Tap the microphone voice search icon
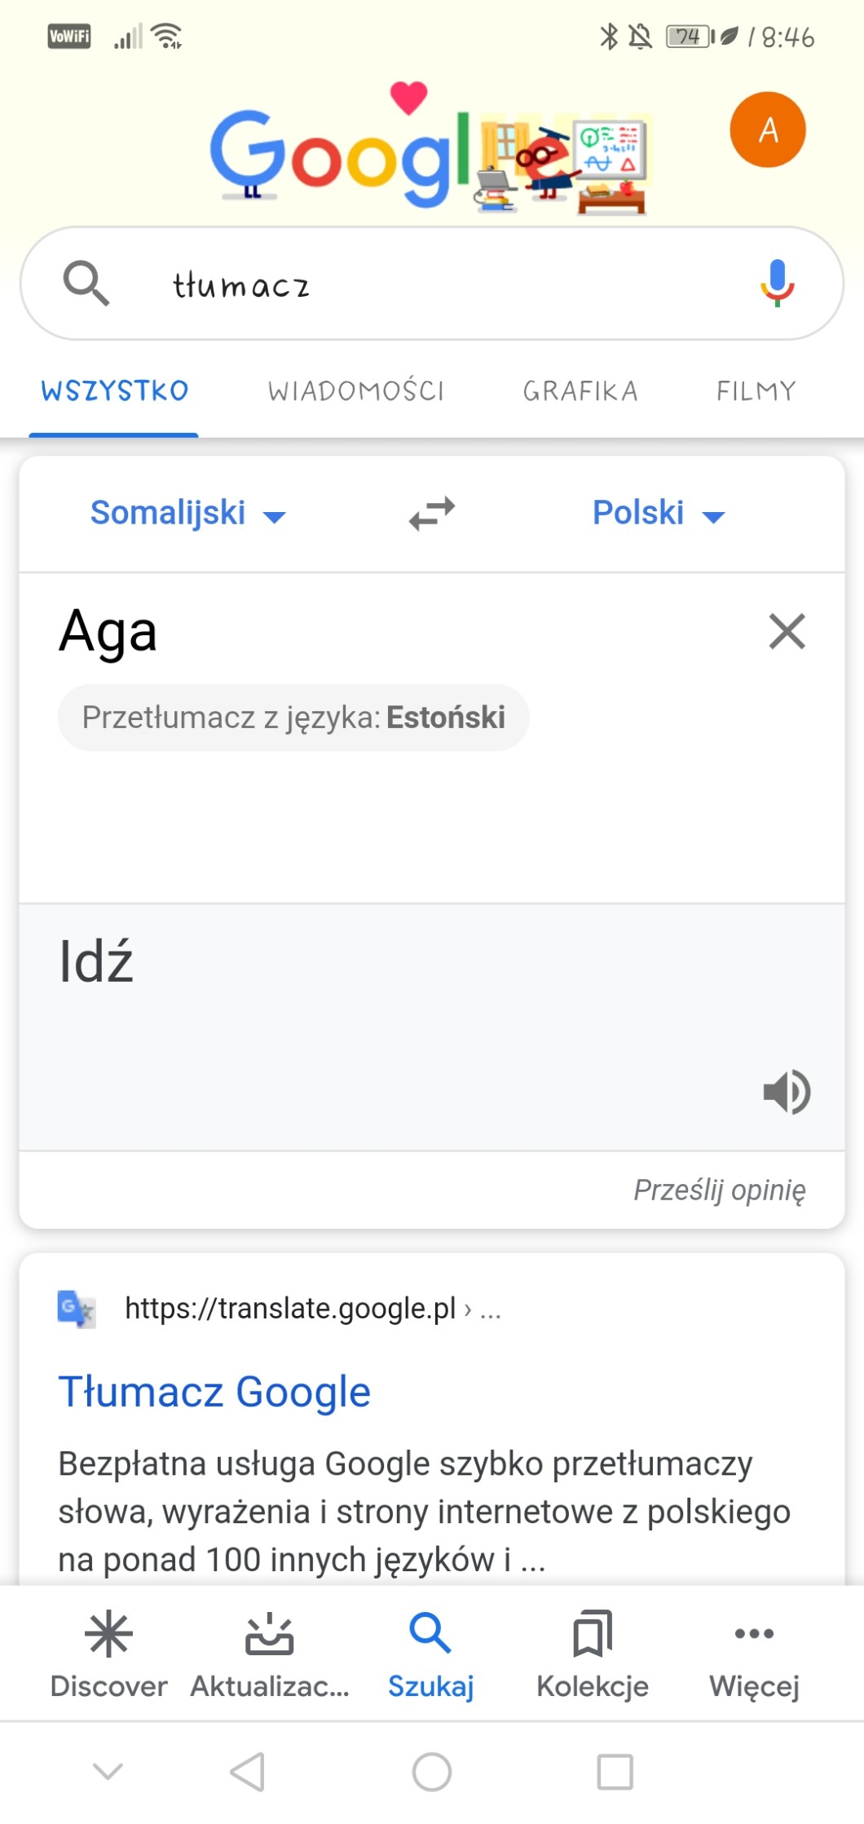 pos(777,282)
